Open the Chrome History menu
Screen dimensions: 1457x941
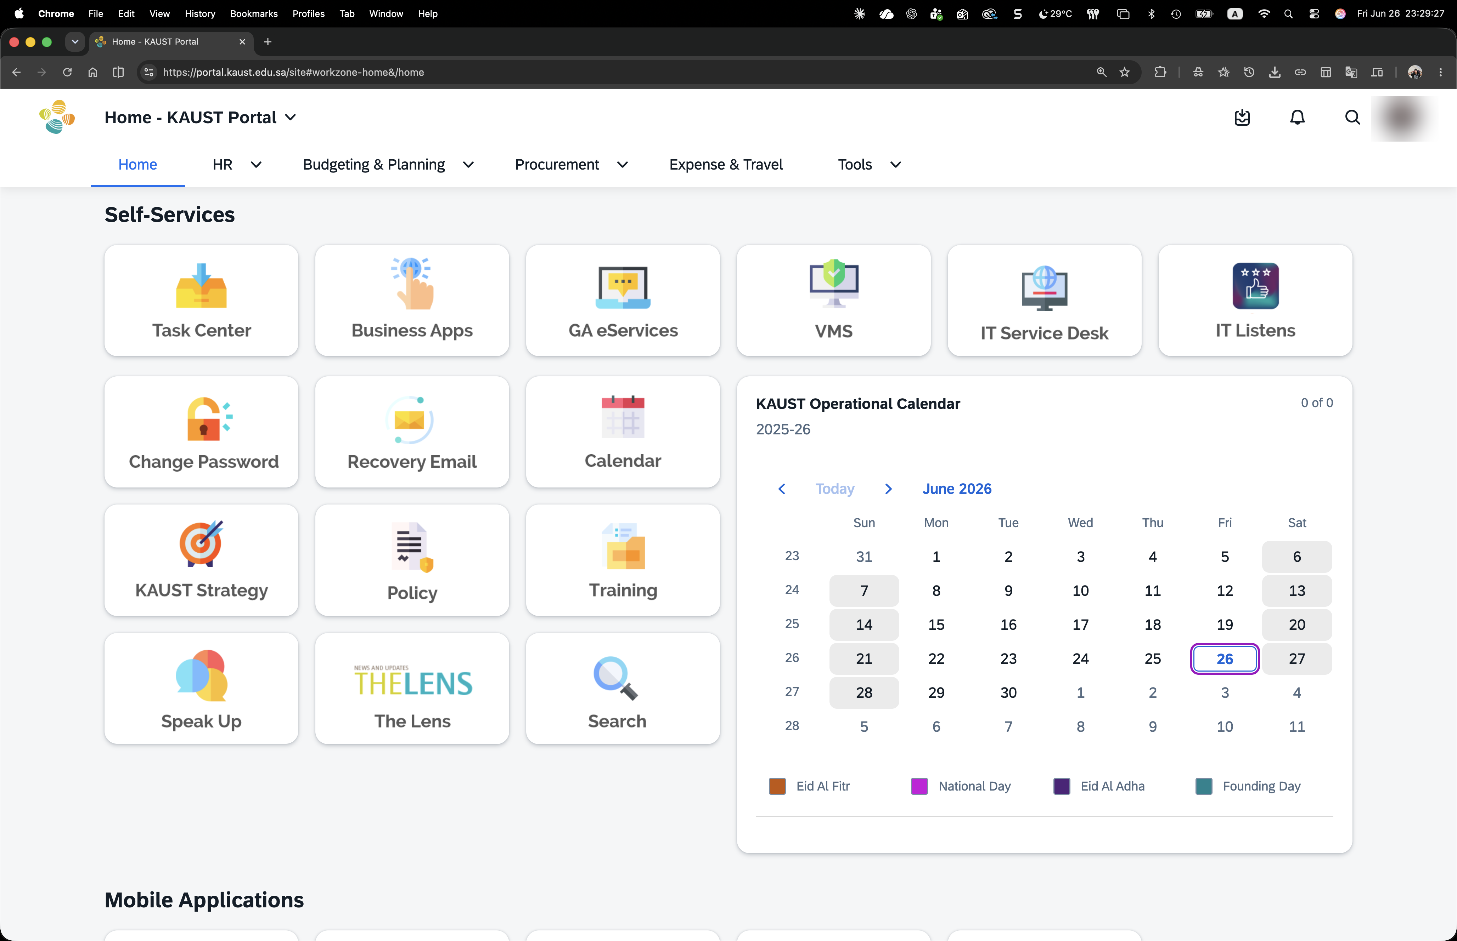(x=200, y=13)
